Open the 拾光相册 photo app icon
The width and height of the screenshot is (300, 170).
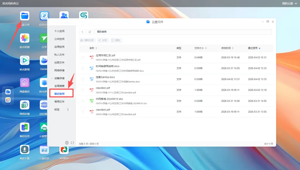[x=25, y=38]
